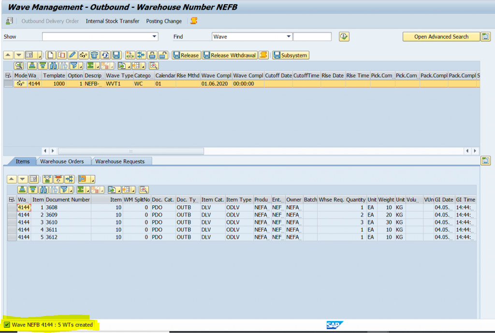
Task: Click the search value field next to Wave
Action: pyautogui.click(x=312, y=37)
